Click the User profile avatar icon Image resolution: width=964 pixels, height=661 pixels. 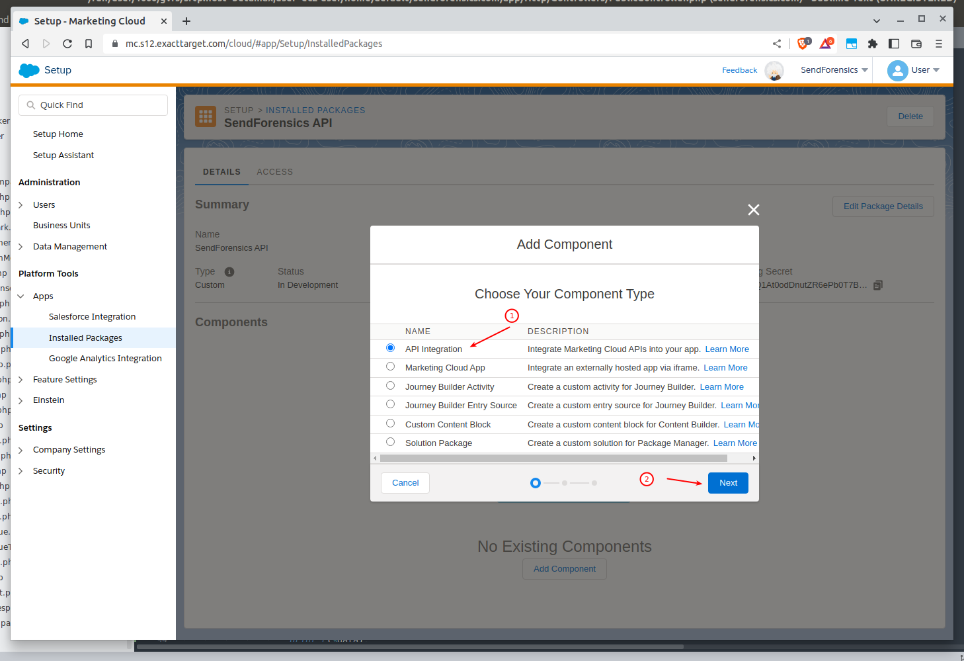point(898,70)
